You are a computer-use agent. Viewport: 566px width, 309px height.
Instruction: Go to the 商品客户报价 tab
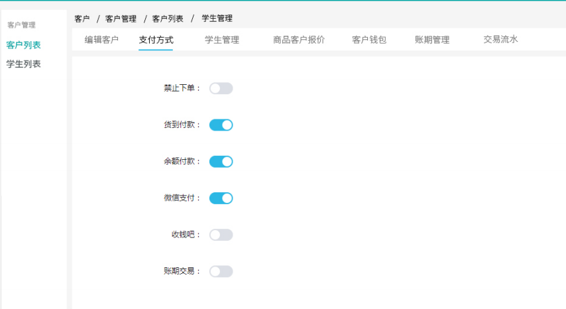pyautogui.click(x=299, y=40)
